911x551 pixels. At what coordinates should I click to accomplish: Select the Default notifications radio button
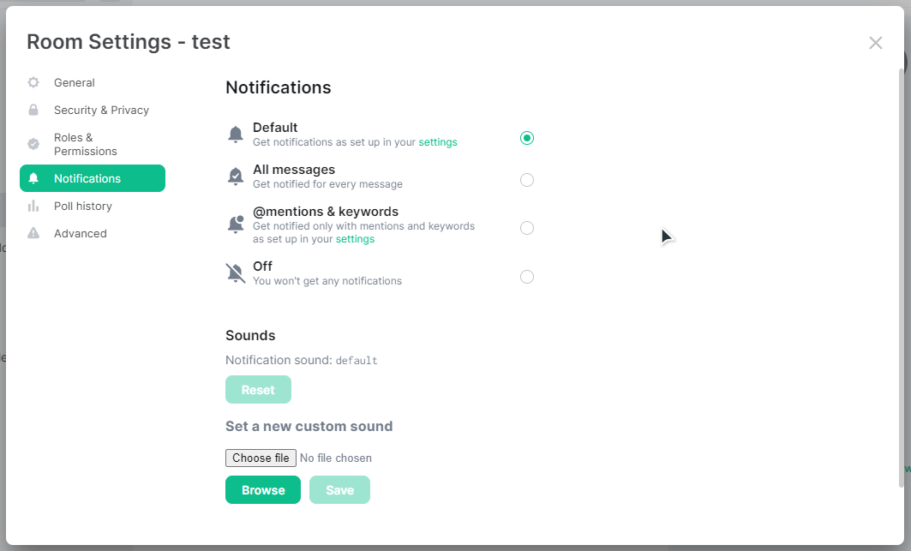[x=527, y=138]
